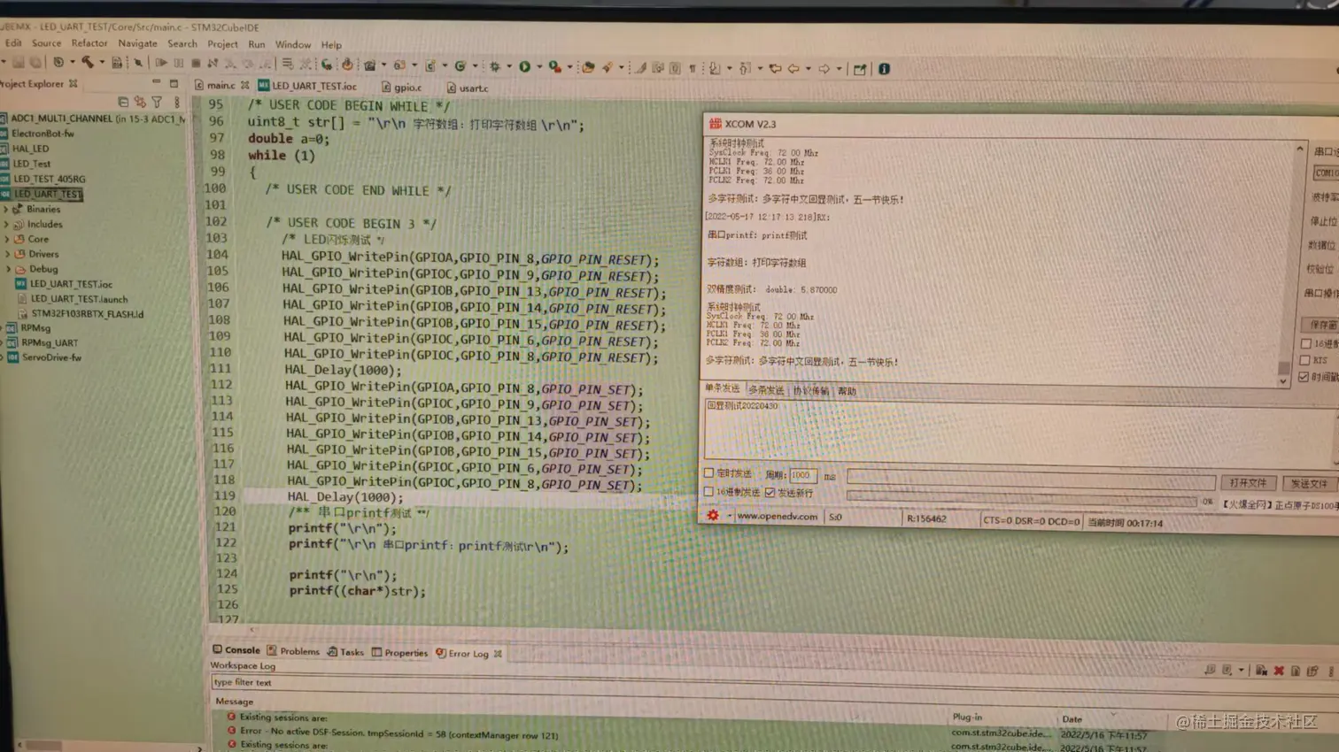Maximize the Project Explorer panel
1339x752 pixels.
coord(174,83)
